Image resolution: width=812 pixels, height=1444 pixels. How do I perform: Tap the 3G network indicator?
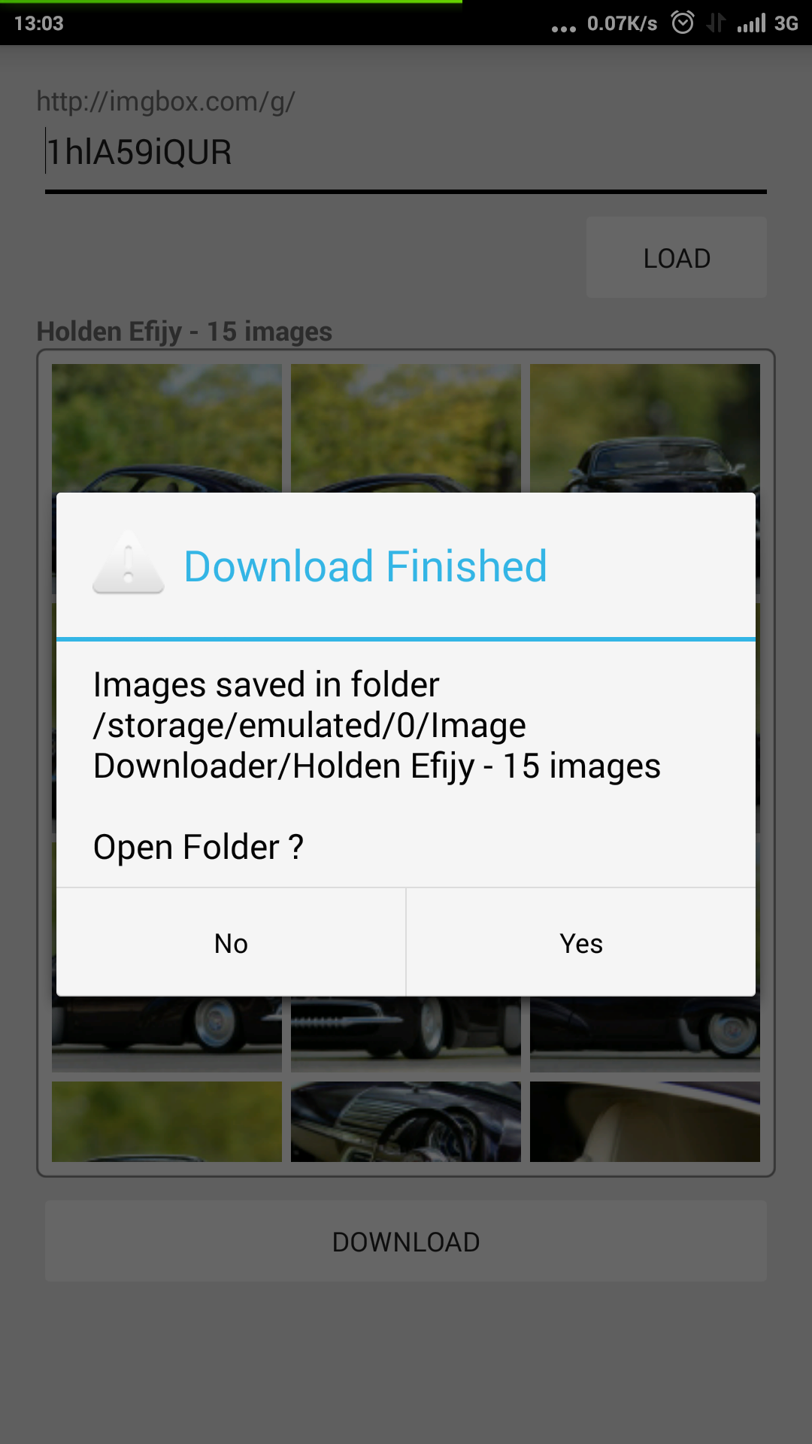[x=786, y=23]
